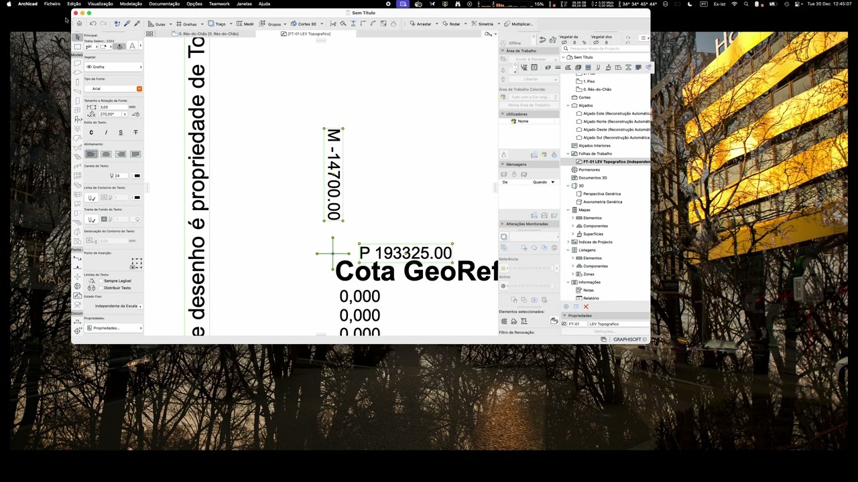Viewport: 858px width, 482px height.
Task: Toggle underline text style 'S'
Action: pyautogui.click(x=121, y=133)
